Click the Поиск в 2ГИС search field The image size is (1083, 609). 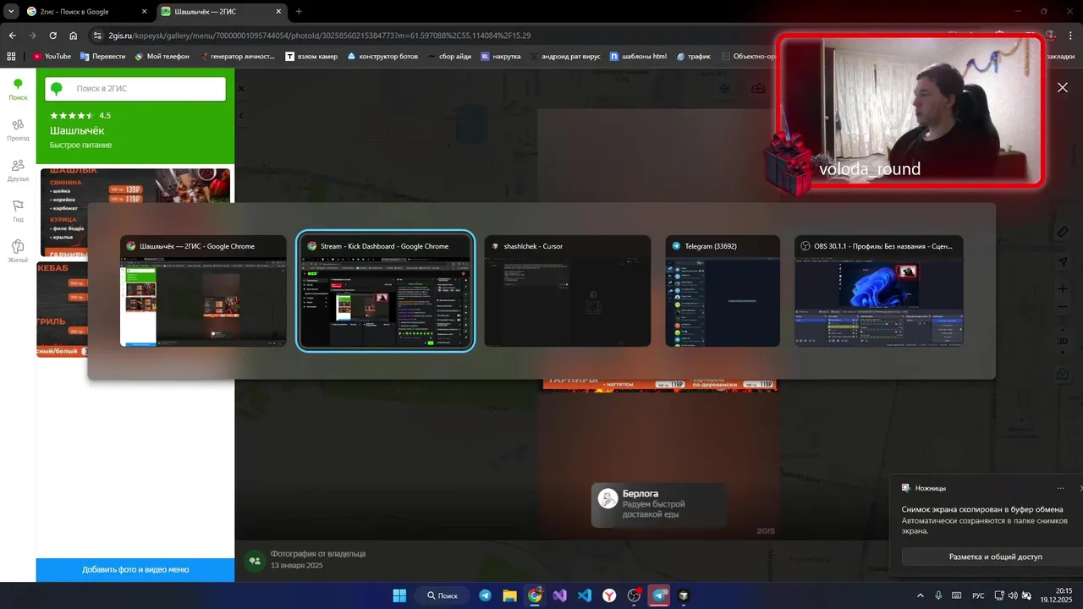click(x=135, y=88)
